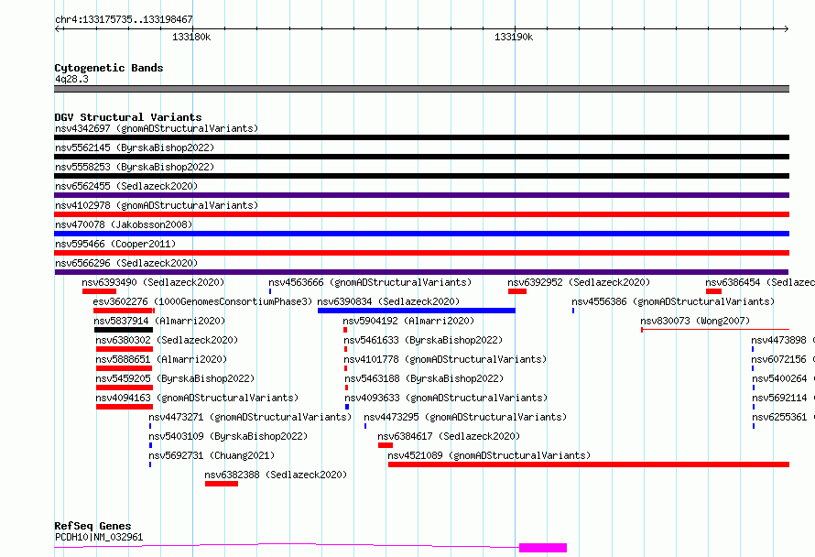
Task: Select red bar under nsv6384617
Action: 386,445
